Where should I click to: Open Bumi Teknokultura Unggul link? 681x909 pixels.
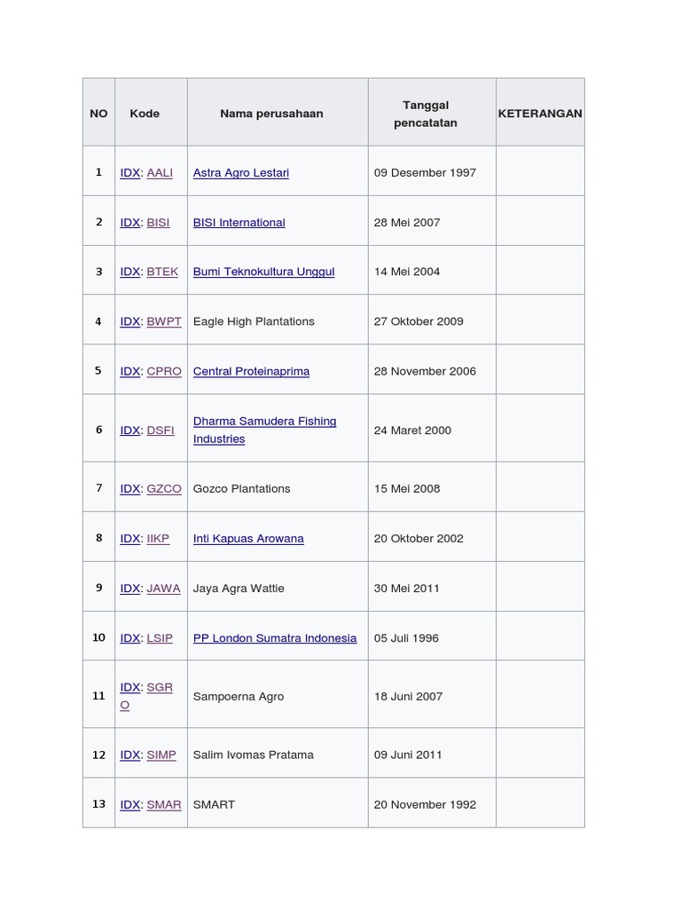(263, 272)
